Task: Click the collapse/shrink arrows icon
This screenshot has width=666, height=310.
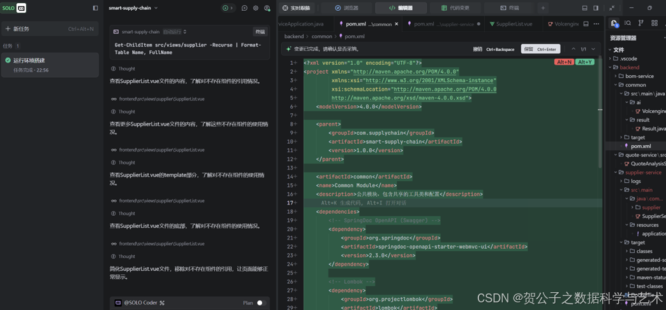Action: coord(612,8)
